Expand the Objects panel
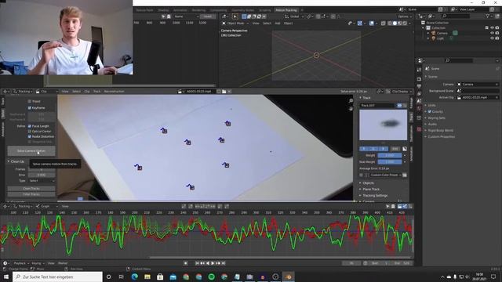Screen dimensions: 502x282 [367, 183]
